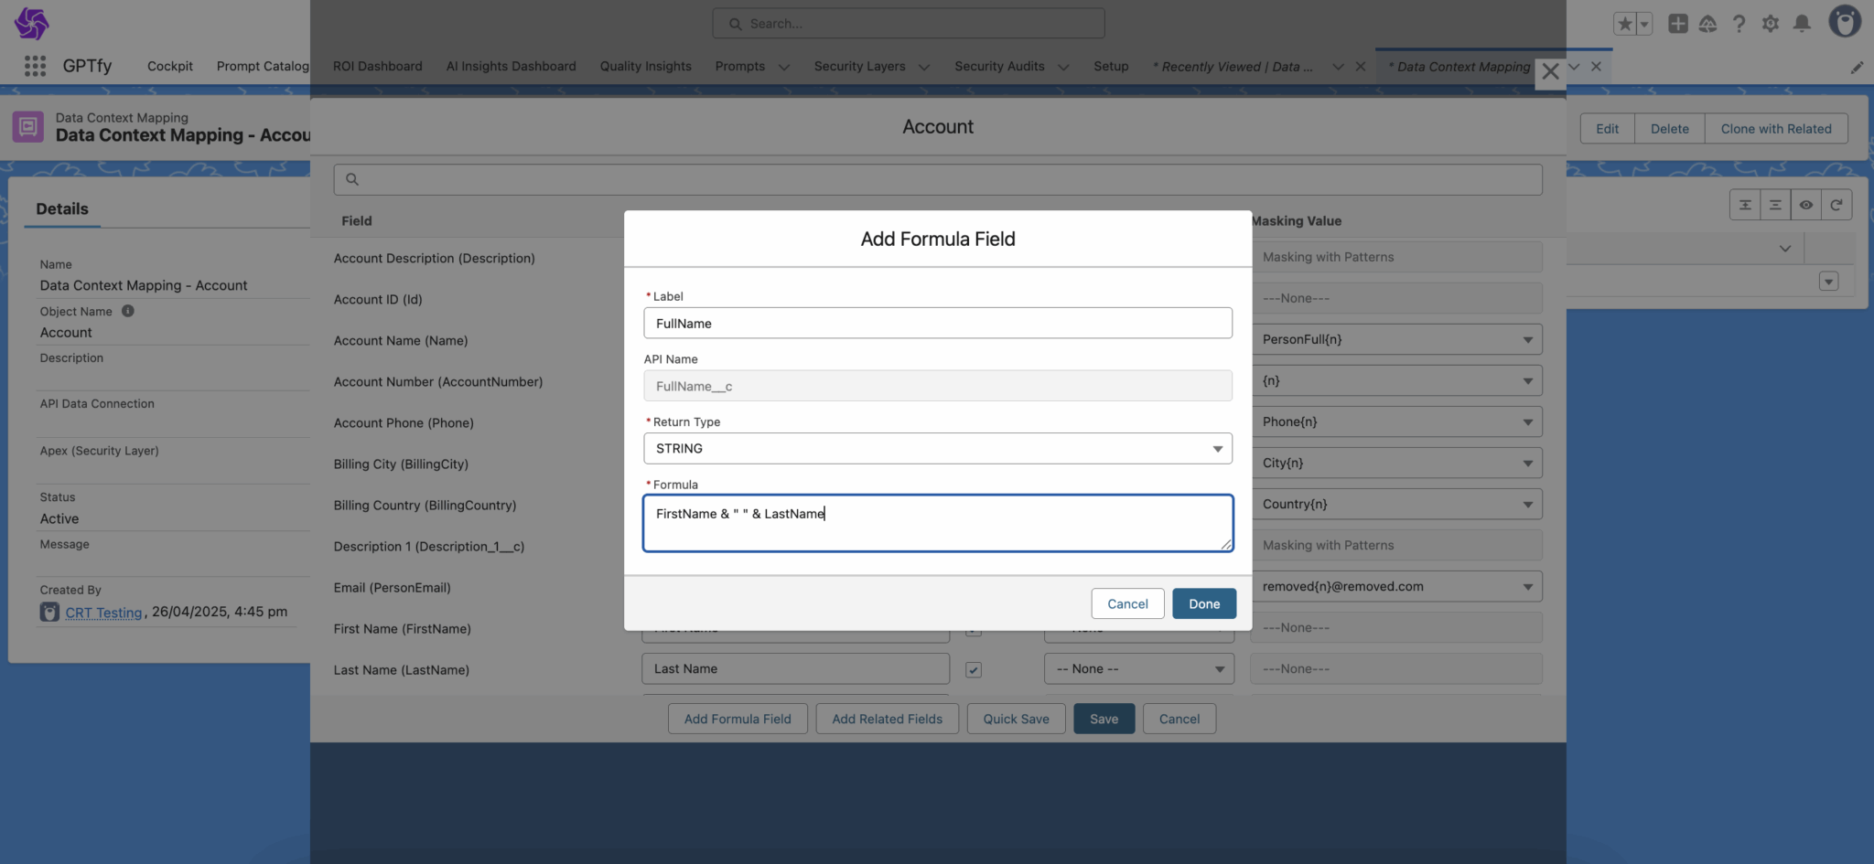The image size is (1874, 864).
Task: Click Cancel in the formula dialog
Action: pos(1126,604)
